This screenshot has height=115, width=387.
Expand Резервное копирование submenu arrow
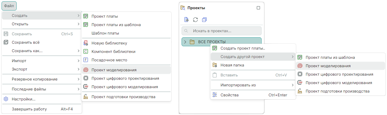click(x=78, y=79)
